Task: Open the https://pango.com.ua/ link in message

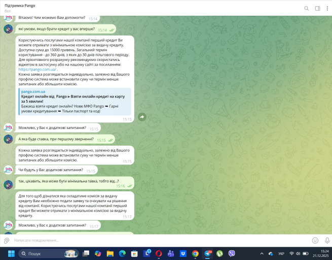Action: tap(38, 70)
